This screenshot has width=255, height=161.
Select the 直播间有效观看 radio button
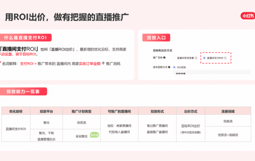(174, 58)
